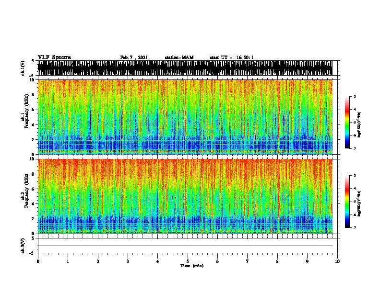Click the ch.2 spectrogram color scale bar
380x293 pixels.
point(347,202)
